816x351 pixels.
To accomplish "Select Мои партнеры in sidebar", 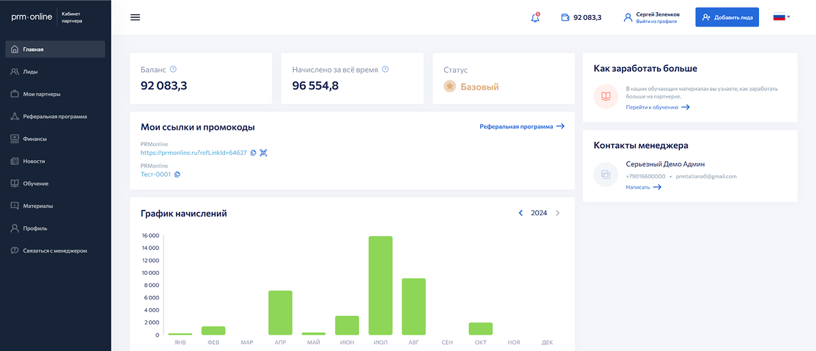I will [x=41, y=94].
